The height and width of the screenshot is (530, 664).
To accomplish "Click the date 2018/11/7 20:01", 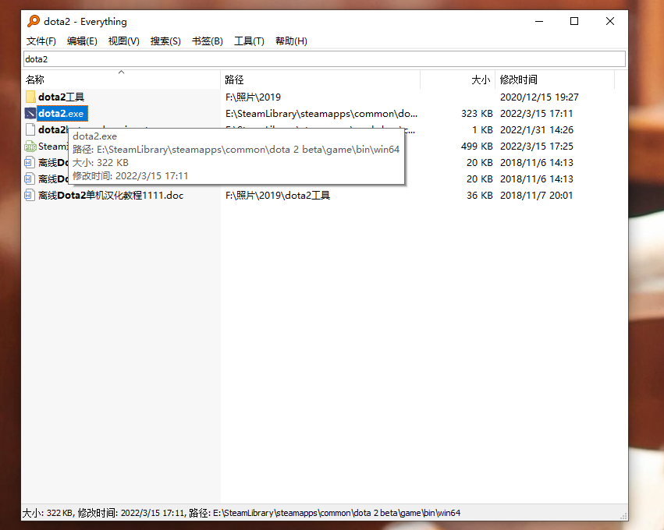I will (537, 196).
